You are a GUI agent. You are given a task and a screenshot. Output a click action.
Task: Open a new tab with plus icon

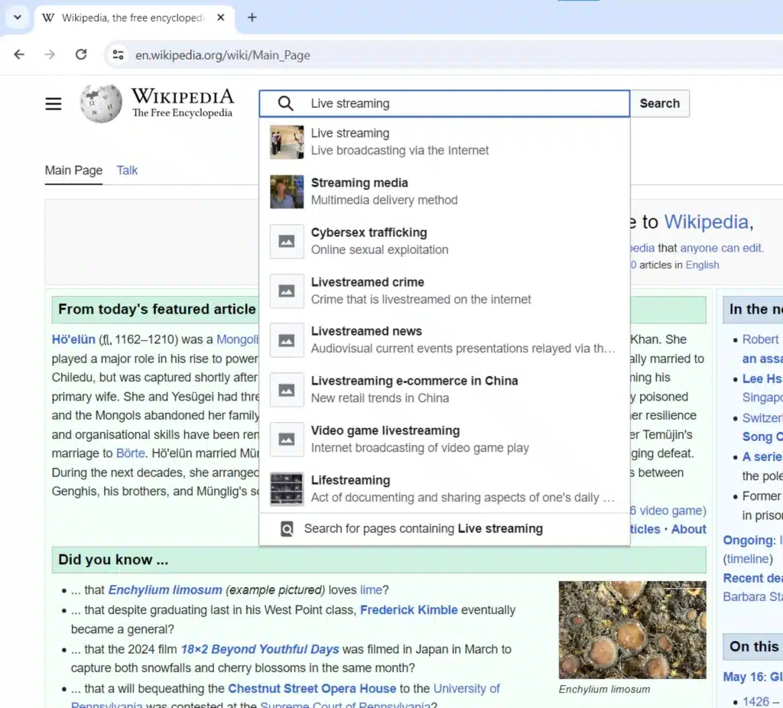tap(252, 18)
